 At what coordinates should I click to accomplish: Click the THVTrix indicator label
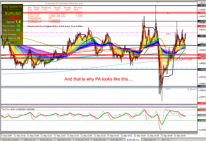point(18,109)
